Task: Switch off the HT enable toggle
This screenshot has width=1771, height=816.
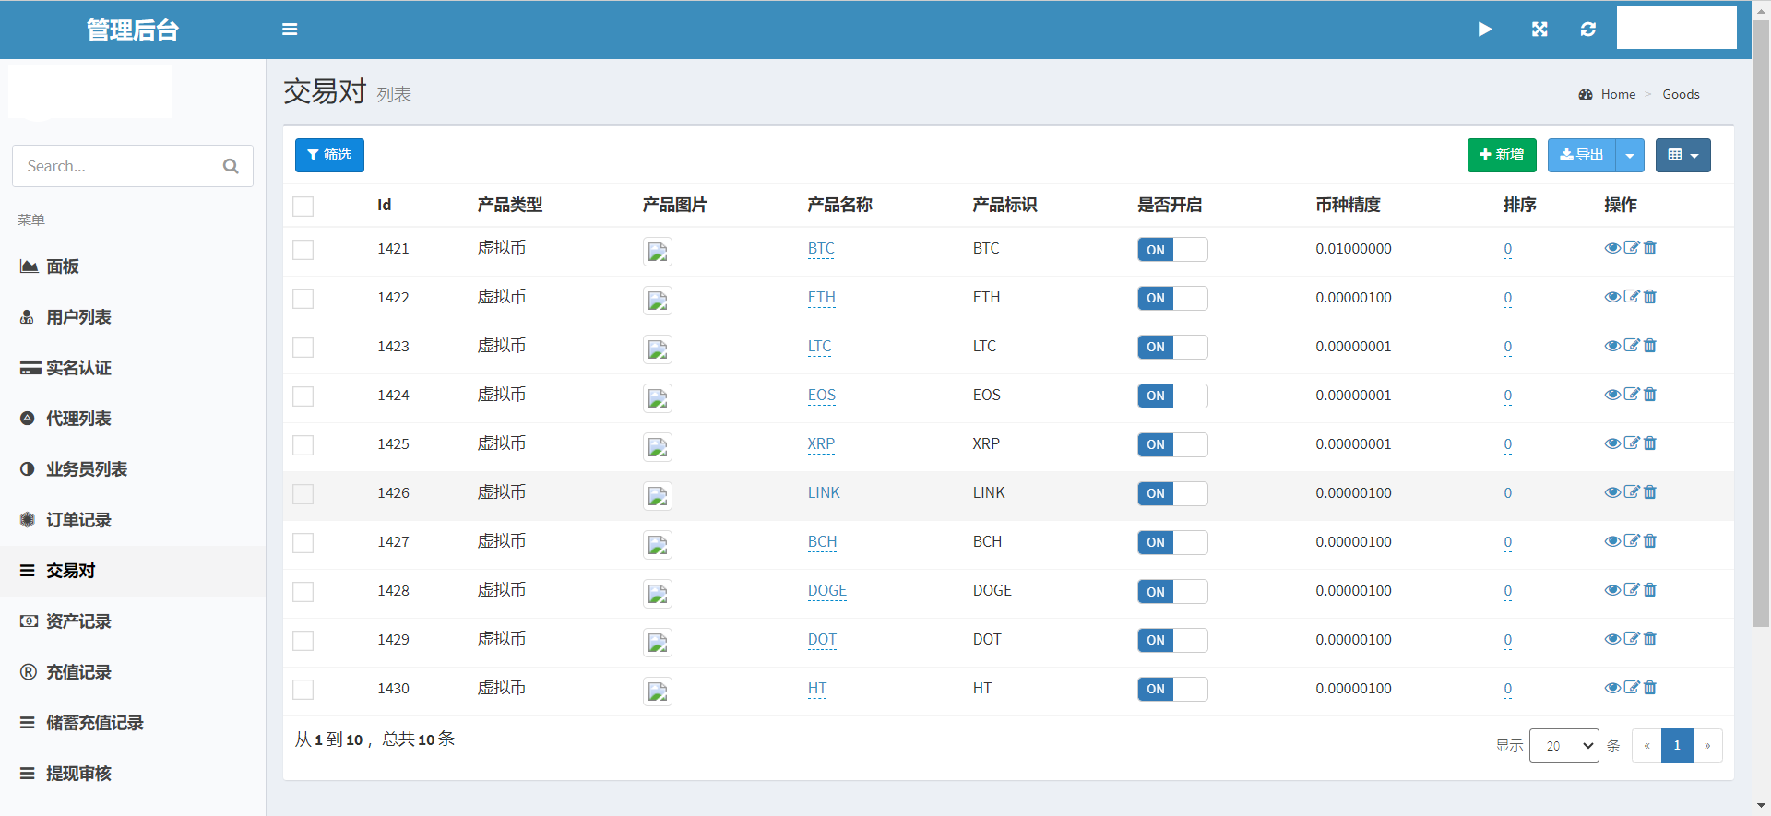Action: pos(1172,690)
